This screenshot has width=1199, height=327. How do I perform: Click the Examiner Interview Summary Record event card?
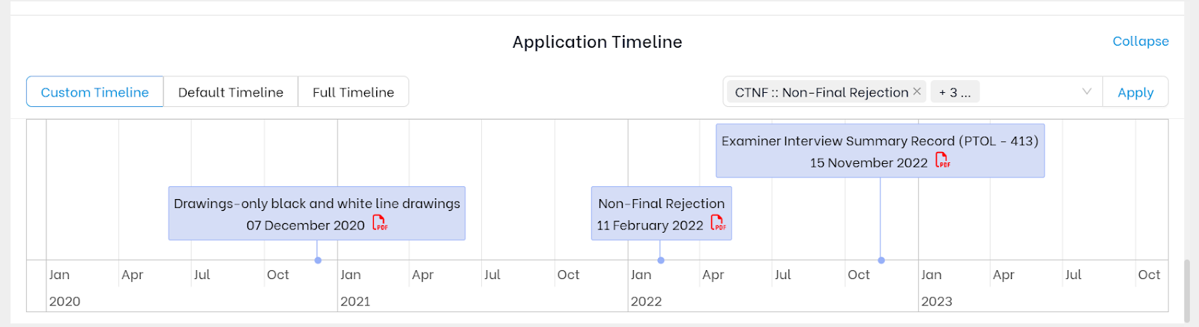(880, 150)
